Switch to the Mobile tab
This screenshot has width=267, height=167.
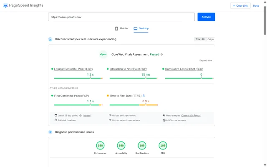121,28
